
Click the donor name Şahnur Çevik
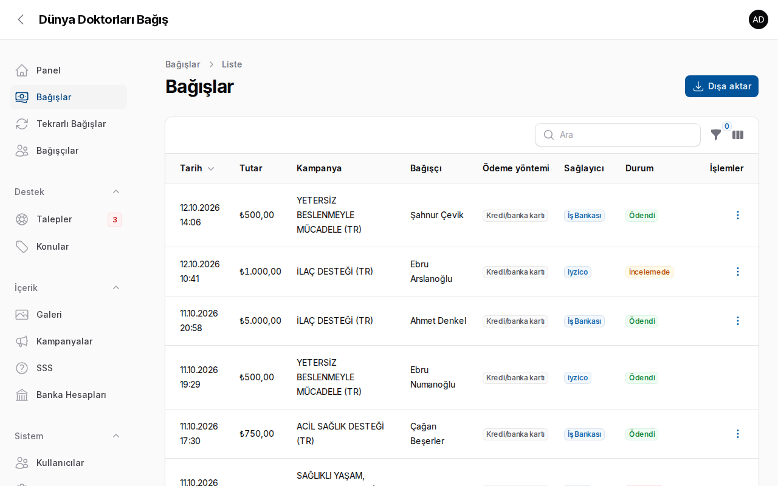[x=437, y=215]
